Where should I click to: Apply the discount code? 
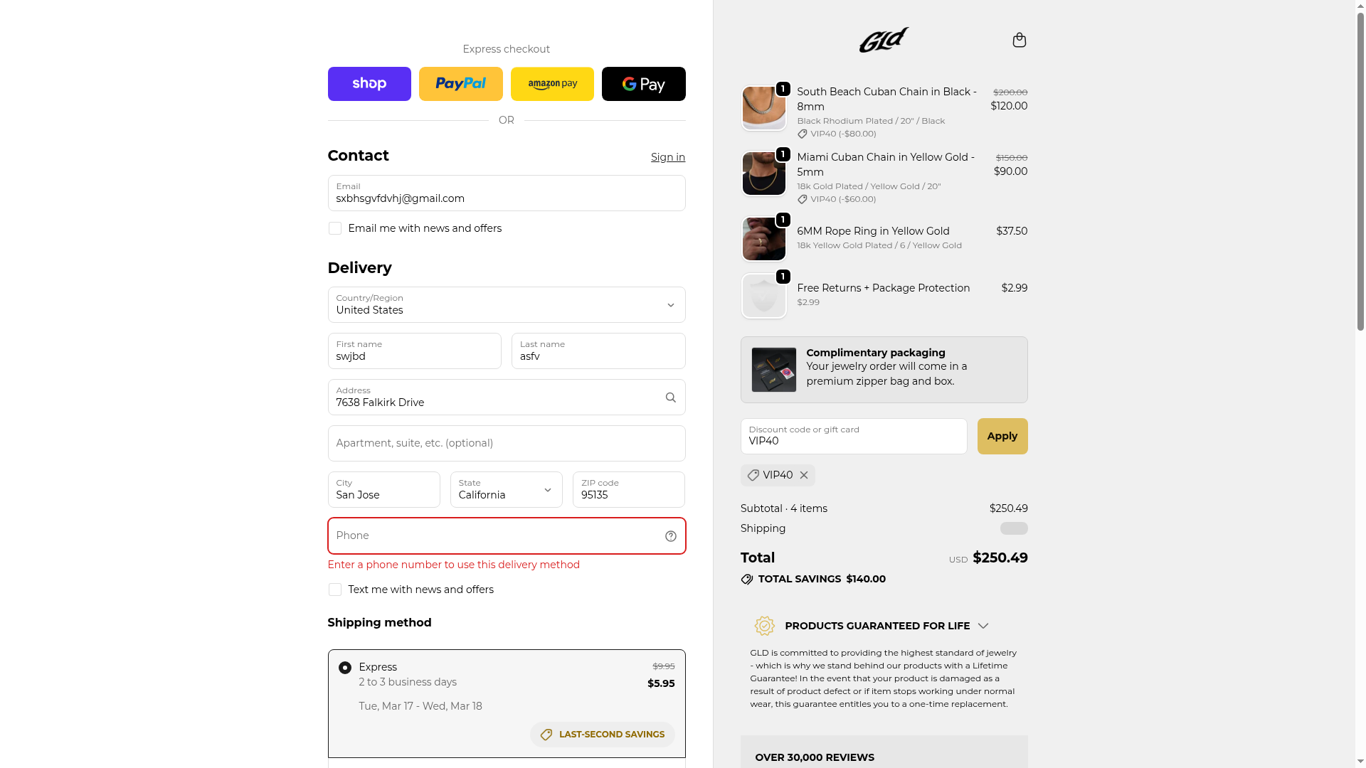pyautogui.click(x=1002, y=436)
